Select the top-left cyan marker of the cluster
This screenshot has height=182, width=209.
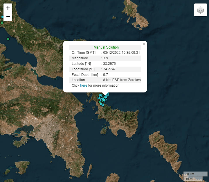[x=100, y=95]
